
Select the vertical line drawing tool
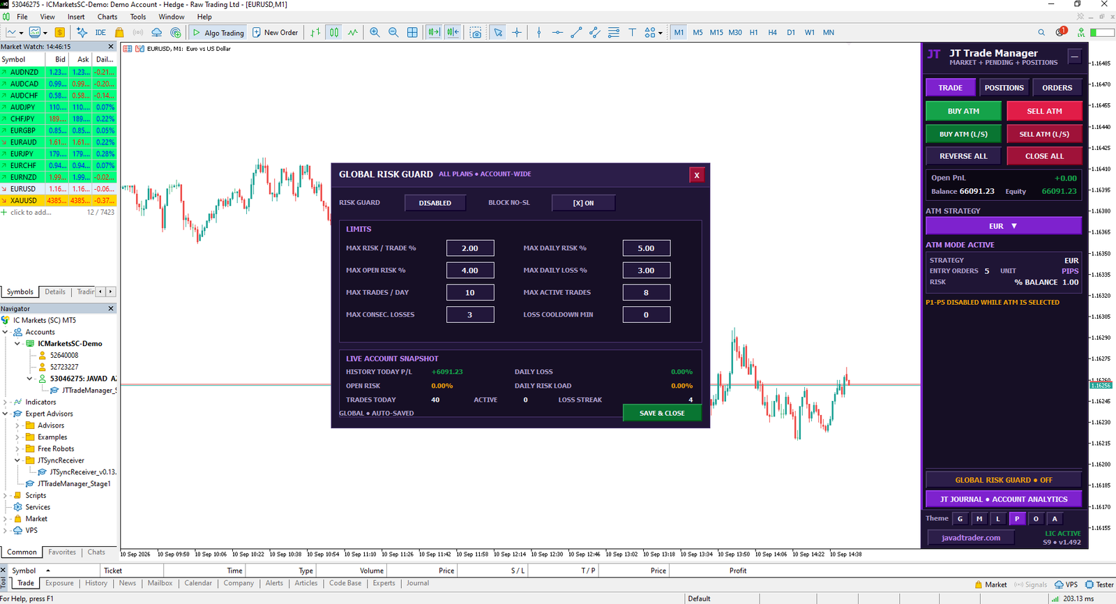pyautogui.click(x=539, y=32)
